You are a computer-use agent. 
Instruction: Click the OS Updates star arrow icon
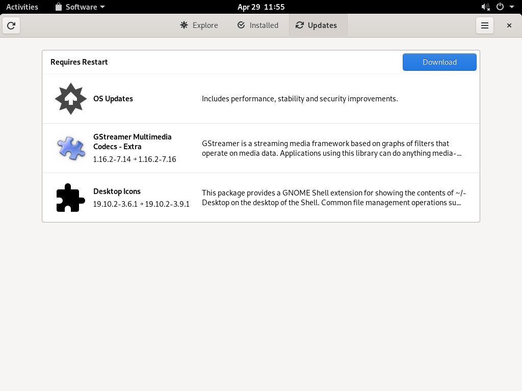coord(70,99)
